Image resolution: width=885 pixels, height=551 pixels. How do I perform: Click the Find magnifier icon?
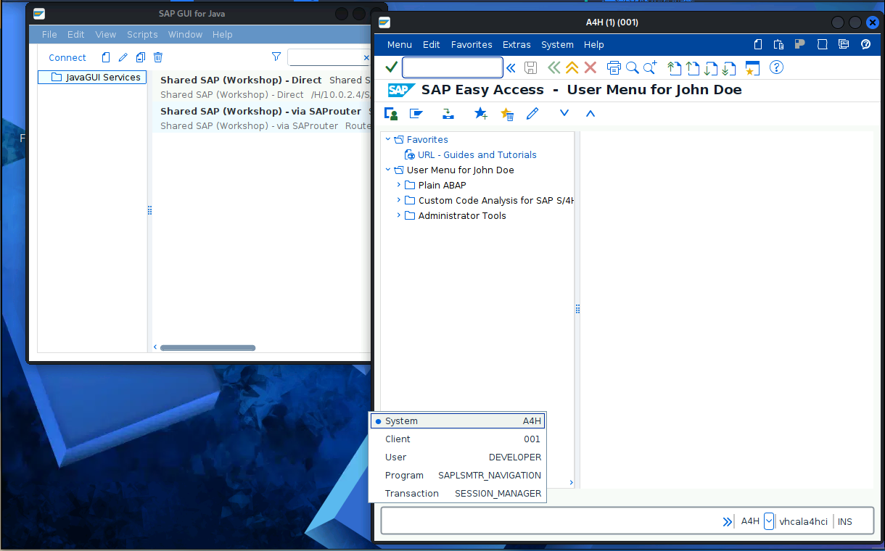[632, 67]
